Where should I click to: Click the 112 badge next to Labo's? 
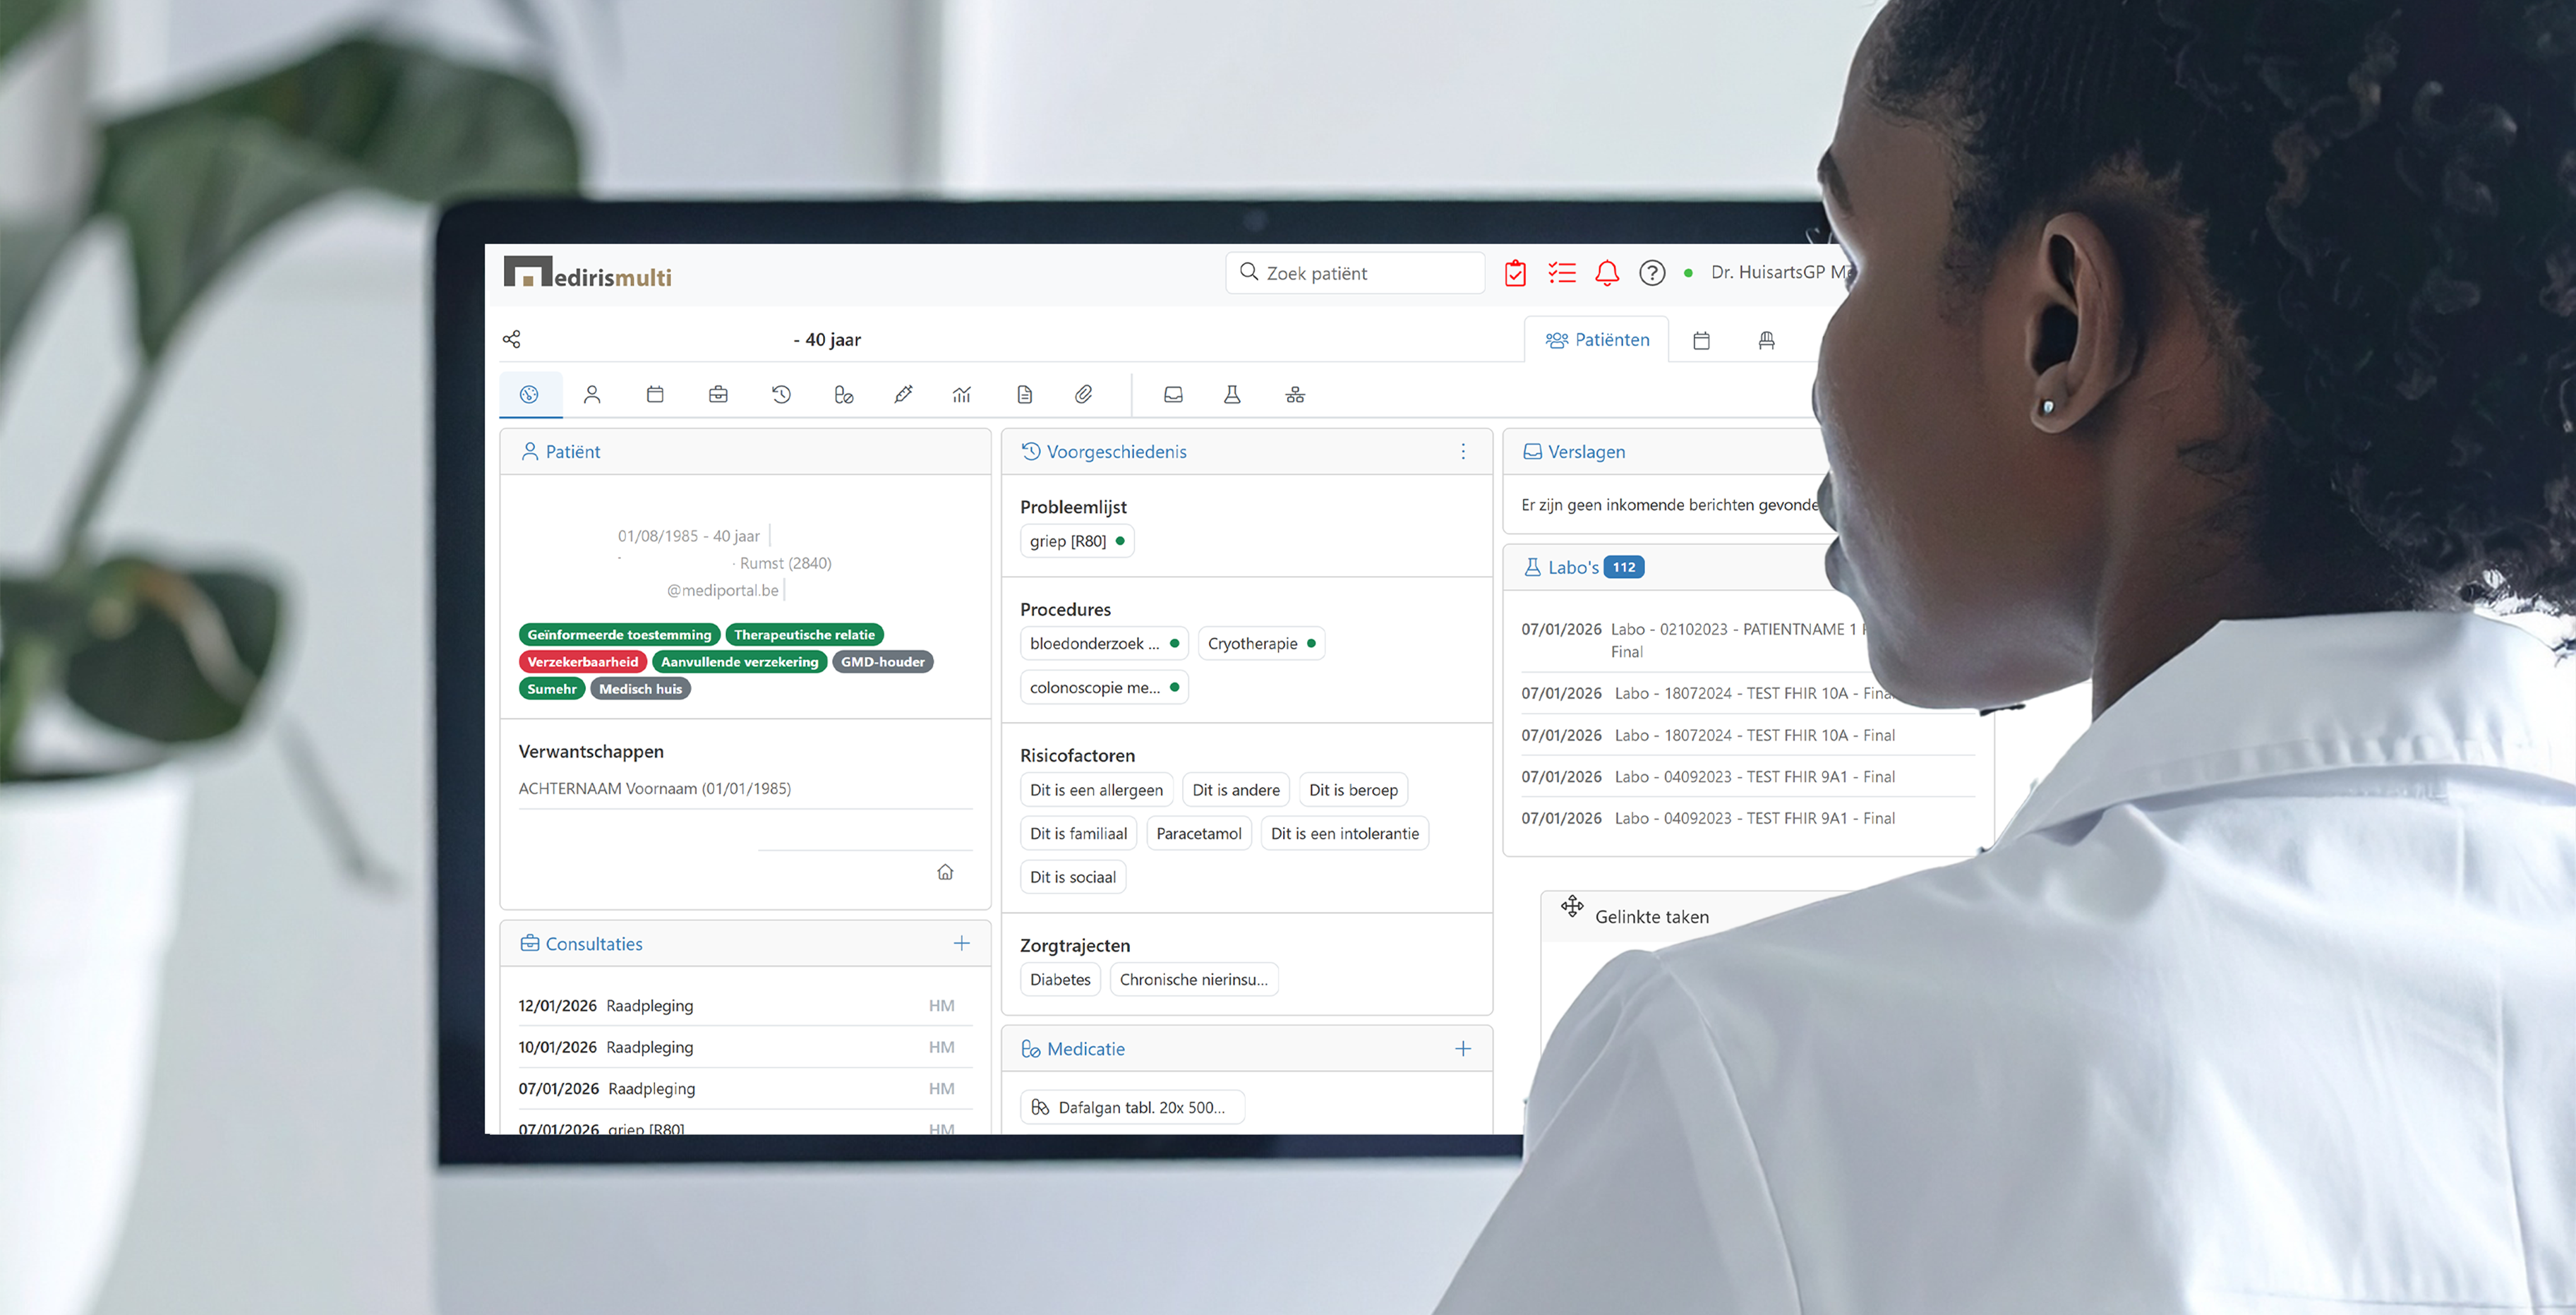(1624, 568)
